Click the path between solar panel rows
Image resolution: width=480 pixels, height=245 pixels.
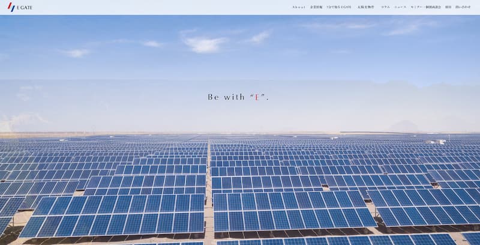click(x=209, y=190)
